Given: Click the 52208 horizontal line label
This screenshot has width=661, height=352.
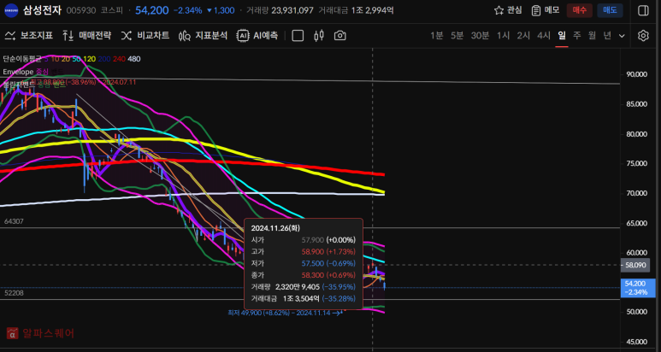Looking at the screenshot, I should click(14, 293).
